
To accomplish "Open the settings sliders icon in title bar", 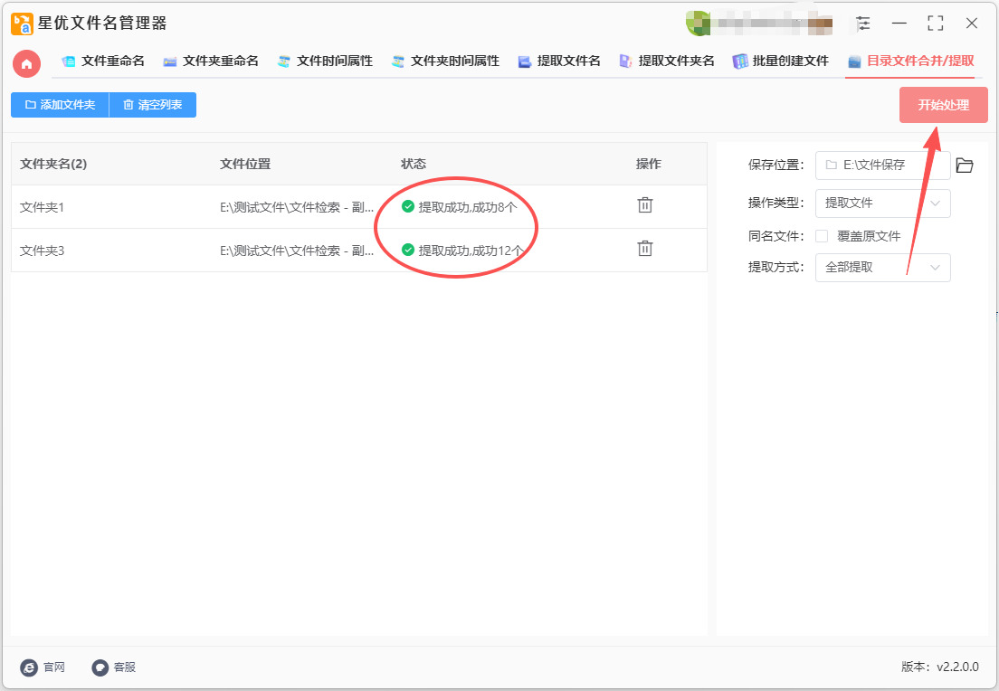I will (863, 24).
